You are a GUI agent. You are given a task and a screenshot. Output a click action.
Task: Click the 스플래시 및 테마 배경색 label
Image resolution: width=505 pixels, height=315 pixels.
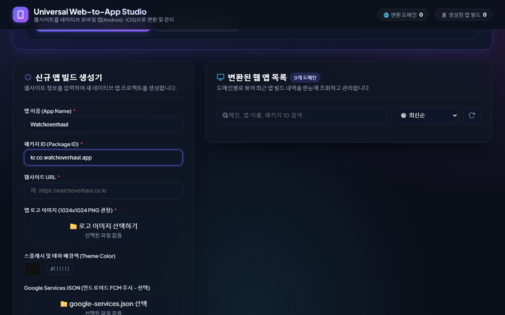(70, 256)
